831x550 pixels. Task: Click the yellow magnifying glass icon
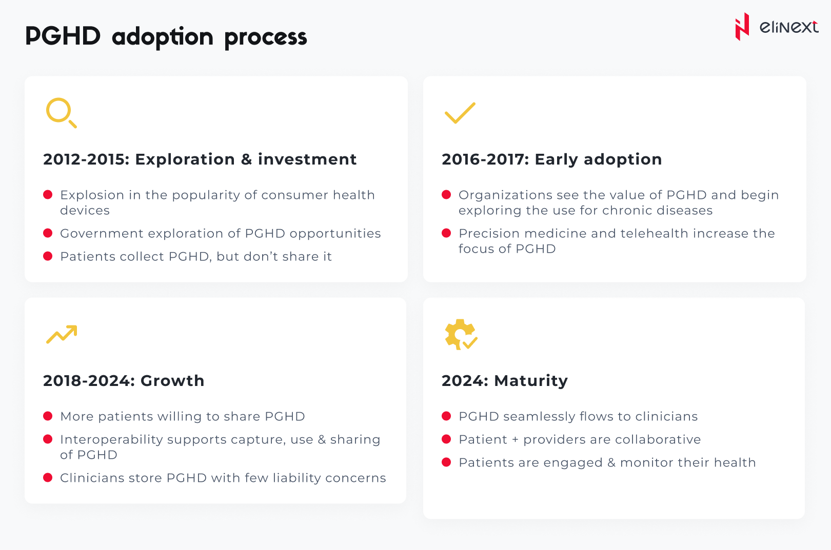click(x=61, y=112)
